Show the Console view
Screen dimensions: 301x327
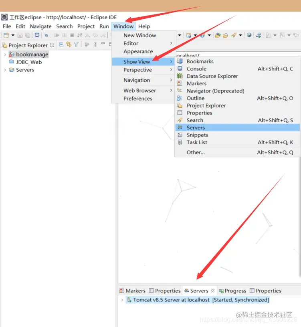(238, 69)
